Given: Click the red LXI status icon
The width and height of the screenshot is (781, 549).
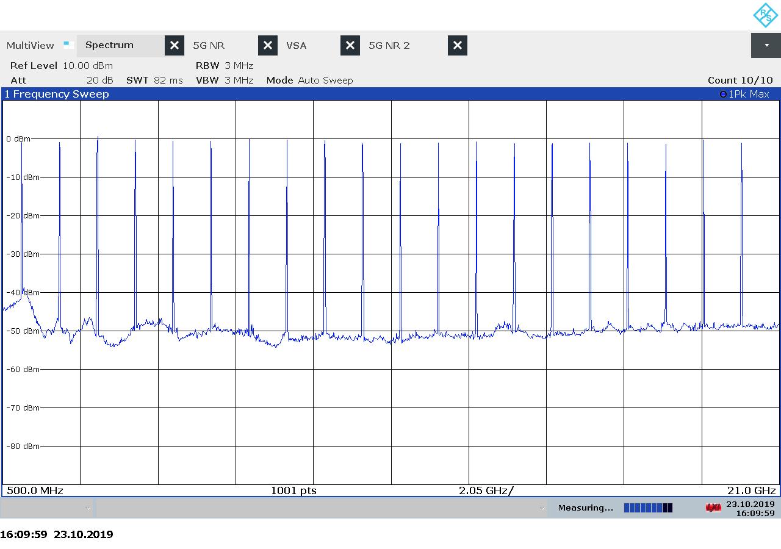Looking at the screenshot, I should (x=713, y=508).
